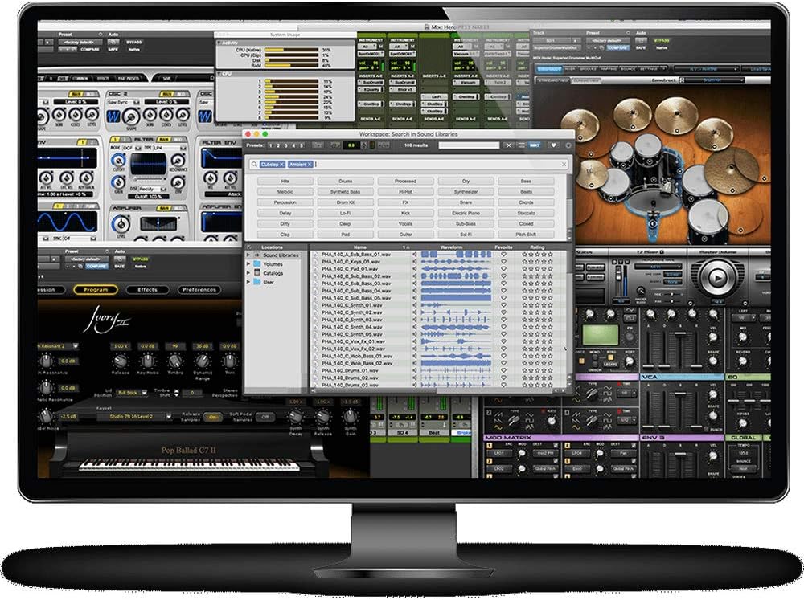Remove the Ambient tag via its X icon
804x600 pixels.
[x=309, y=163]
